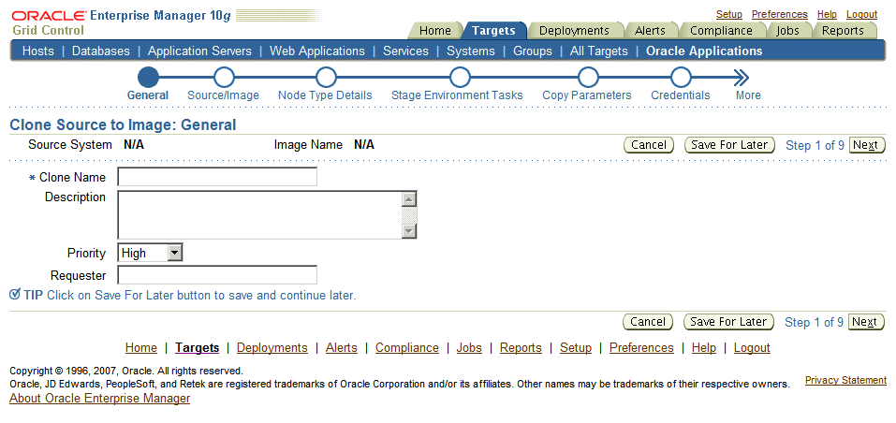Select Hosts in the subtab bar
The height and width of the screenshot is (423, 896).
37,51
